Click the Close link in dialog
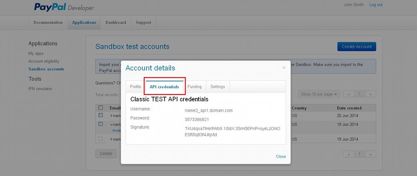Viewport: 417px width, 176px height. [x=281, y=156]
